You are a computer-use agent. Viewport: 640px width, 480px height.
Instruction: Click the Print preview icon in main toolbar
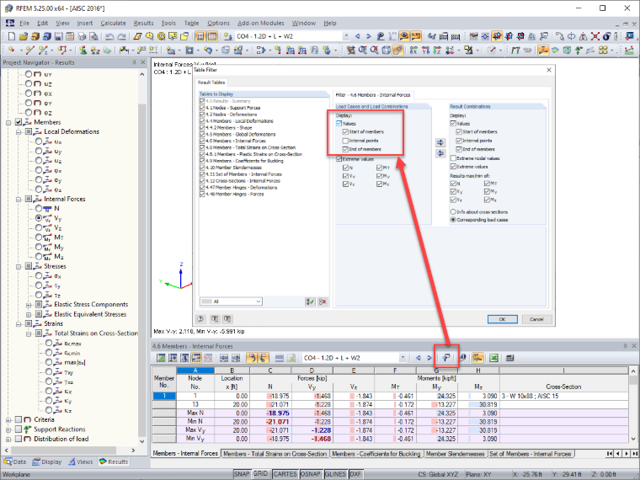pyautogui.click(x=93, y=36)
